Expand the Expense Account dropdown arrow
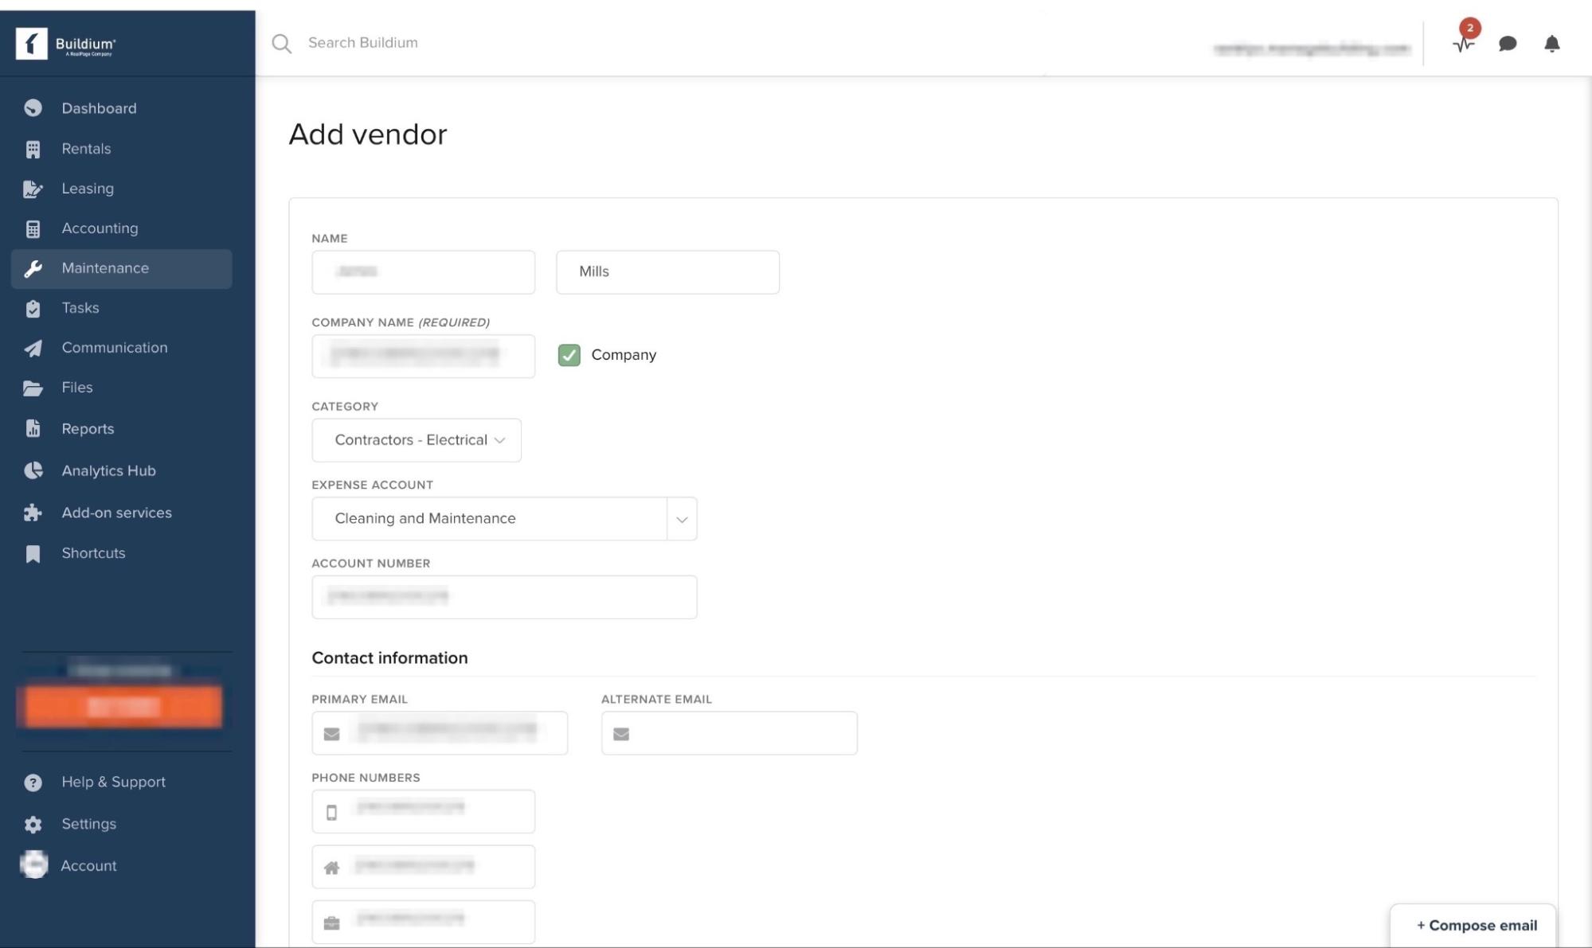Image resolution: width=1592 pixels, height=948 pixels. pyautogui.click(x=682, y=519)
